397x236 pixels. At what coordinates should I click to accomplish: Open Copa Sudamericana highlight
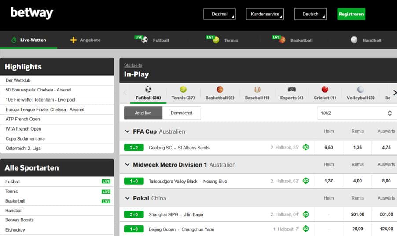pos(57,139)
